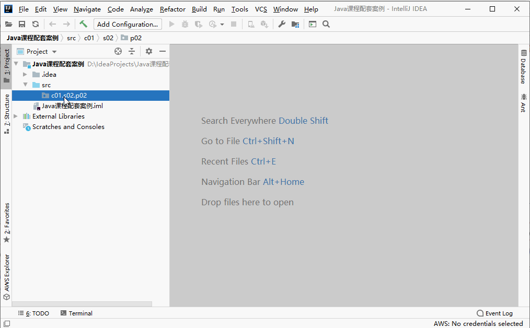The image size is (530, 328).
Task: Open the Navigate menu
Action: (87, 9)
